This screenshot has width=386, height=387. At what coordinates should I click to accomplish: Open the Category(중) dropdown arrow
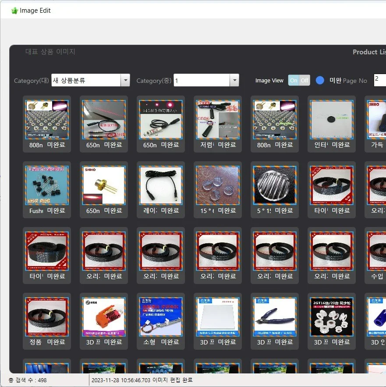click(x=234, y=80)
